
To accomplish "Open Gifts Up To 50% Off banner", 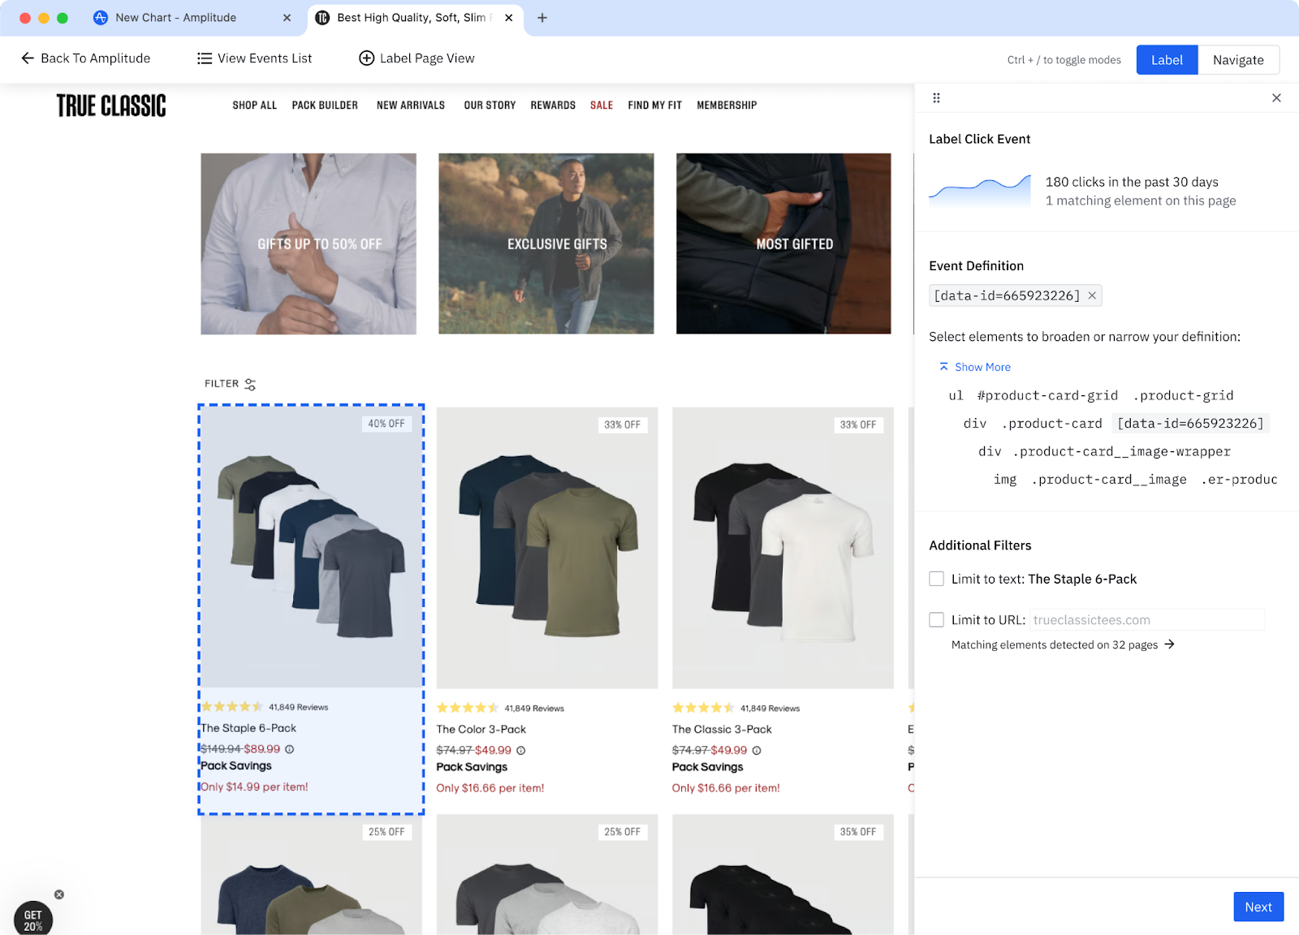I will click(x=309, y=243).
